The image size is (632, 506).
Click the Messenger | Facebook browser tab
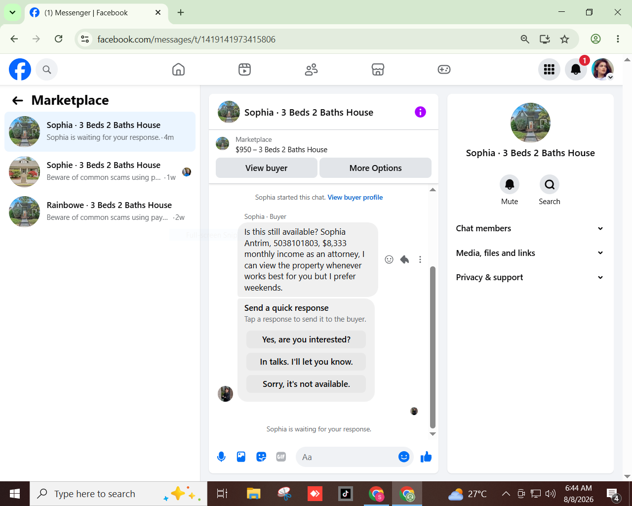[96, 13]
